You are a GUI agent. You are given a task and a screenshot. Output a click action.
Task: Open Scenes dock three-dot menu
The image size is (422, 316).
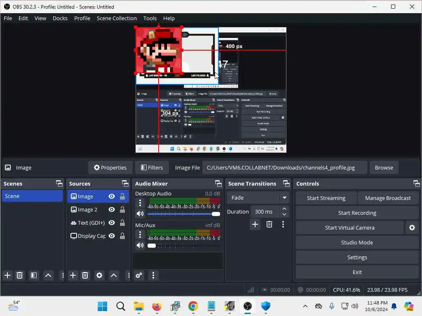pyautogui.click(x=63, y=275)
